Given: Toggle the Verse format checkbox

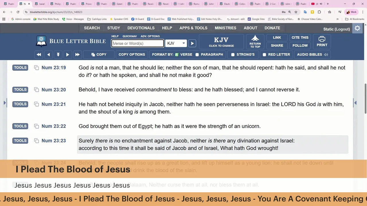Looking at the screenshot, I should pos(177,55).
